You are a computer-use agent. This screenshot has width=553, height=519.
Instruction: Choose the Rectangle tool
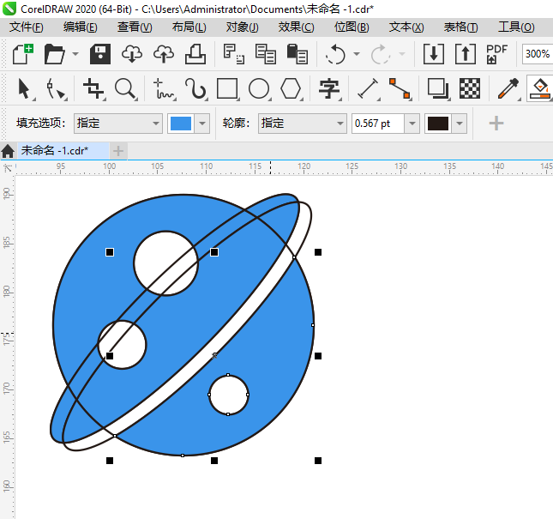click(x=227, y=89)
